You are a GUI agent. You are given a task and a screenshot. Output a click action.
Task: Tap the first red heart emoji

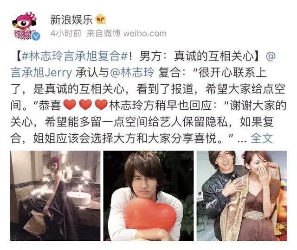(70, 105)
